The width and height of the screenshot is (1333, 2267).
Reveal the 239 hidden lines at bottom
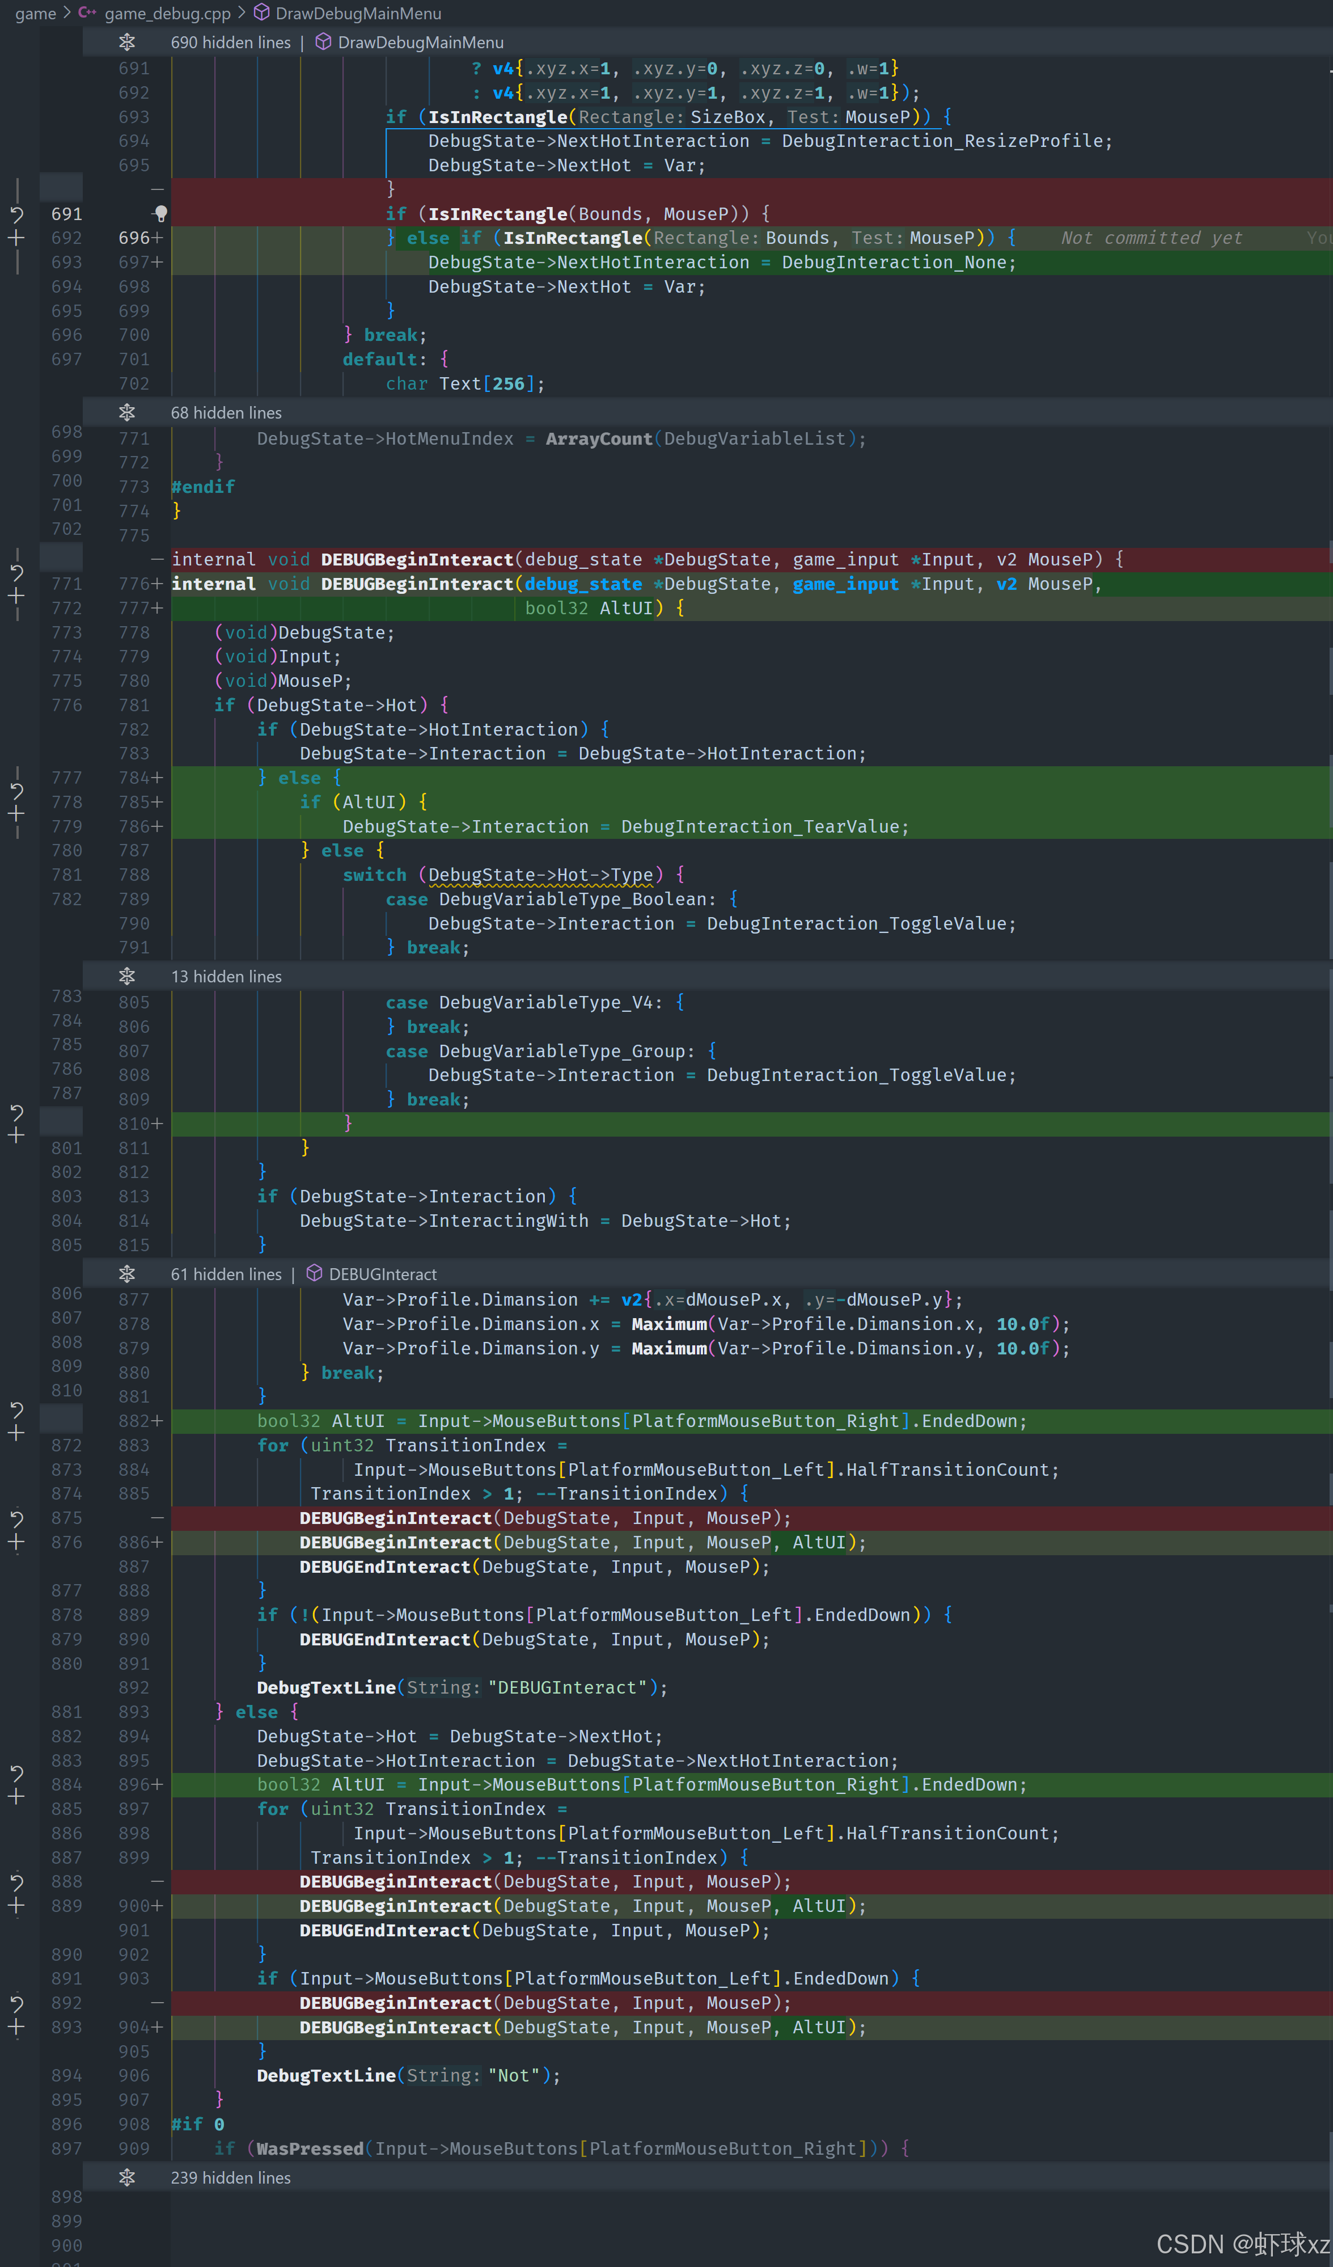coord(127,2177)
